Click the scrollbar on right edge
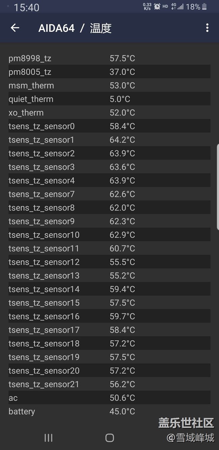Image resolution: width=219 pixels, height=450 pixels. (218, 187)
